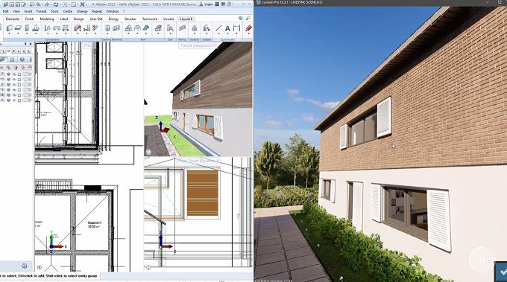Choose the Text 'A' tool
This screenshot has height=282, width=507.
[x=227, y=28]
